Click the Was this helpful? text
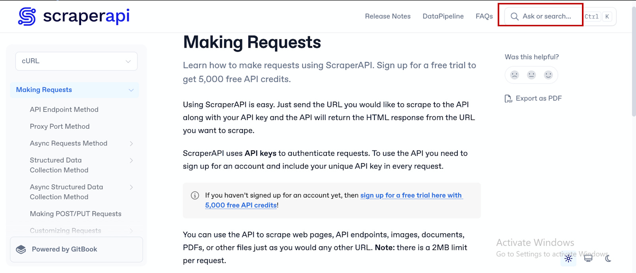The height and width of the screenshot is (273, 636). pyautogui.click(x=532, y=57)
